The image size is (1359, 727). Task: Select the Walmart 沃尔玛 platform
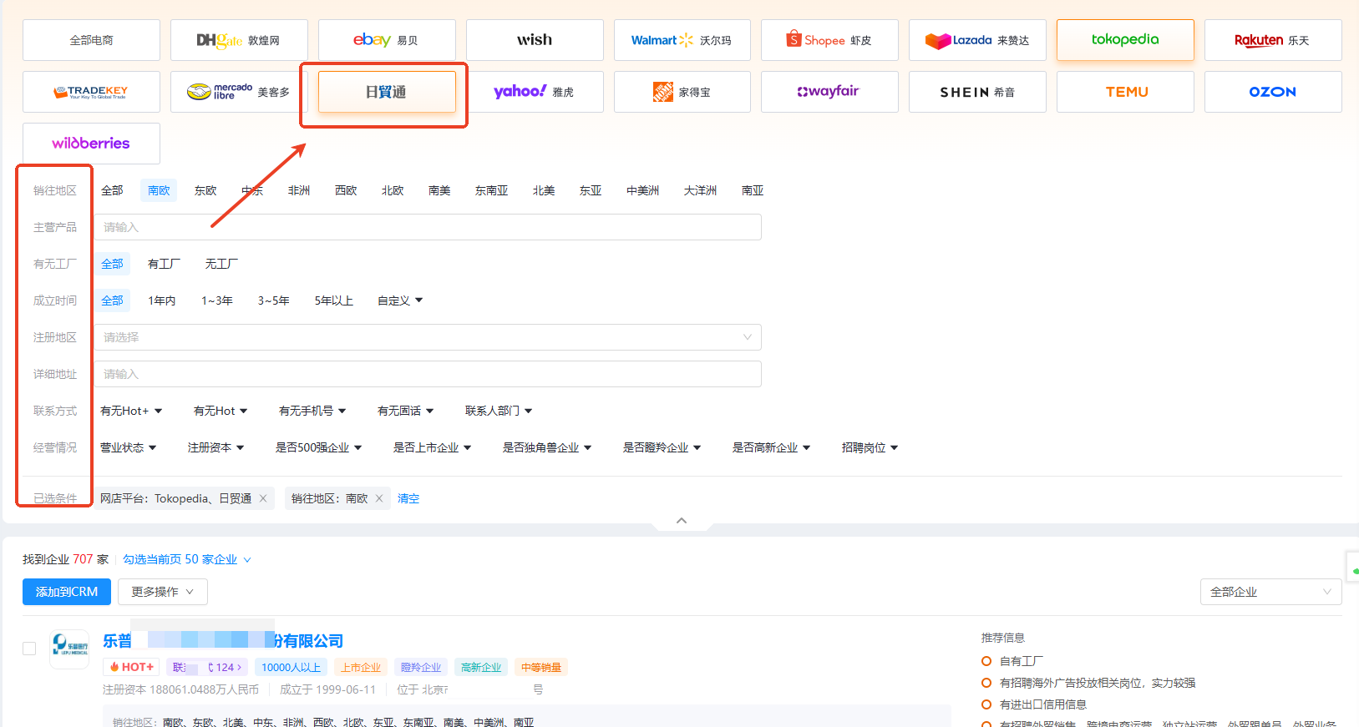click(x=682, y=40)
